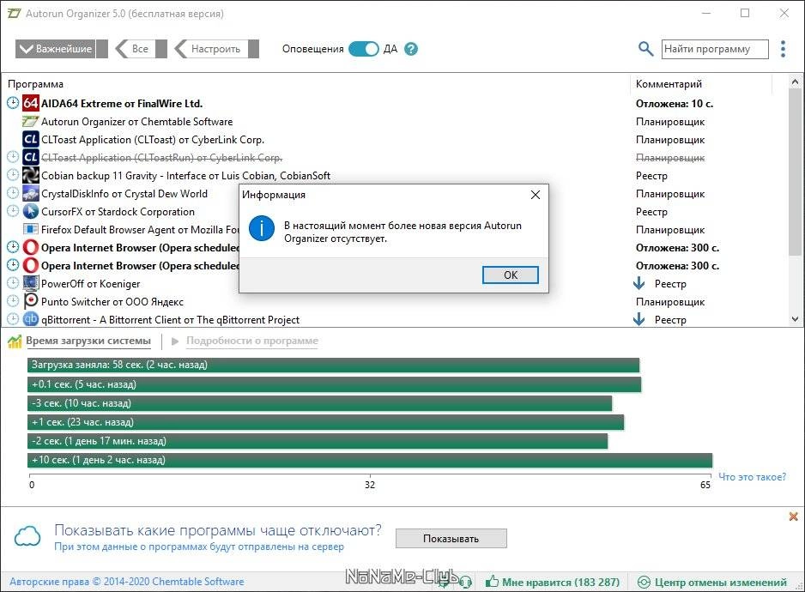Click the PowerOff program icon
Viewport: 805px width, 592px height.
click(x=30, y=283)
